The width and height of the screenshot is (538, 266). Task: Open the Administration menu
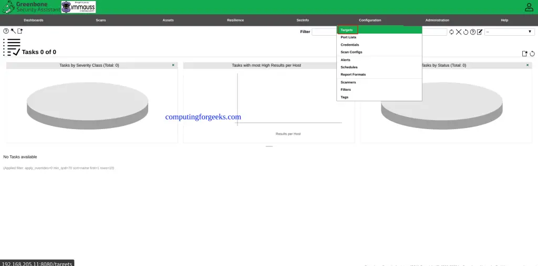click(437, 20)
